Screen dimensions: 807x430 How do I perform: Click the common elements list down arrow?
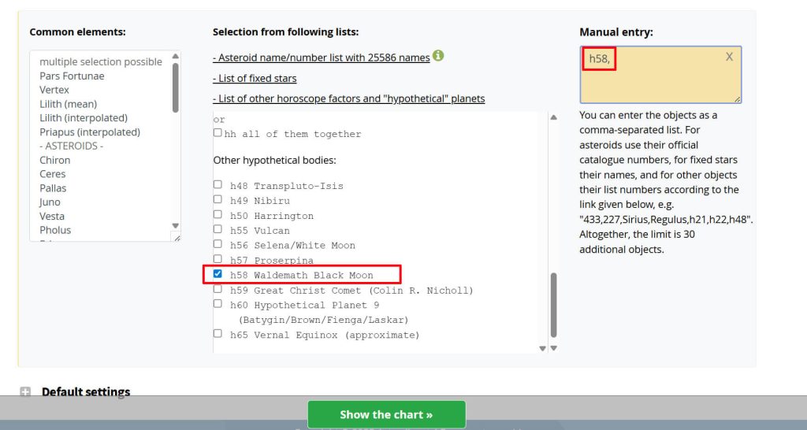pyautogui.click(x=176, y=226)
